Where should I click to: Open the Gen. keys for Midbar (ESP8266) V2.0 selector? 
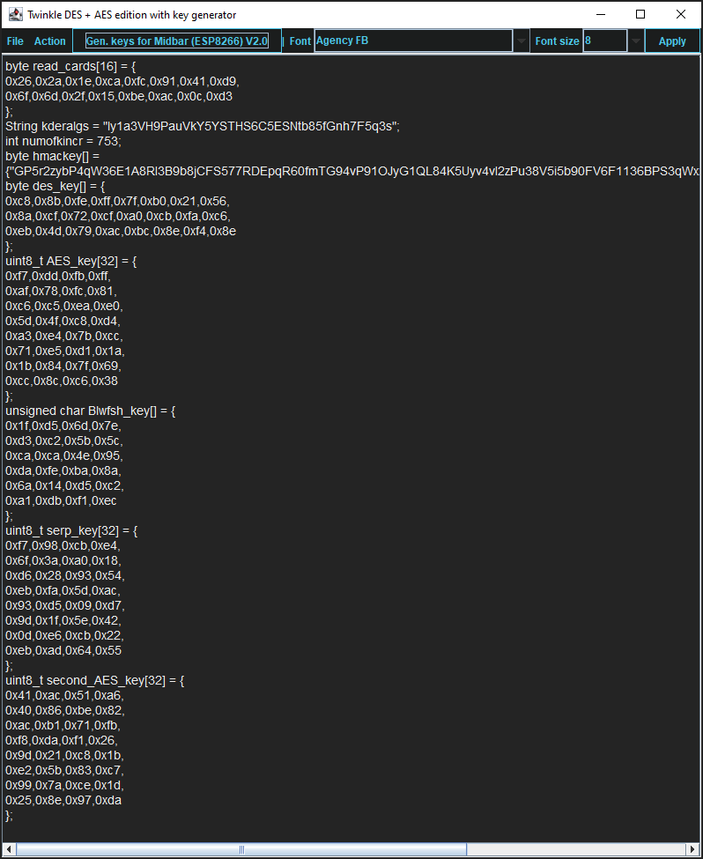[176, 40]
